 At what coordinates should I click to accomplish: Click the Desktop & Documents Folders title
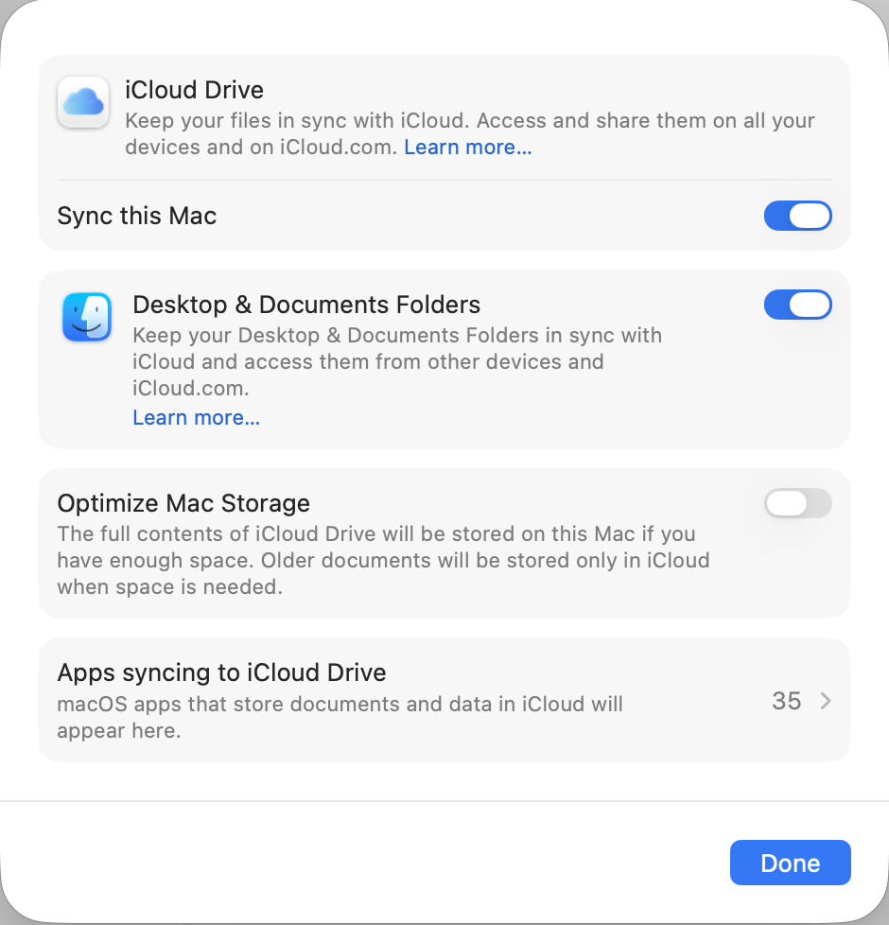(306, 305)
